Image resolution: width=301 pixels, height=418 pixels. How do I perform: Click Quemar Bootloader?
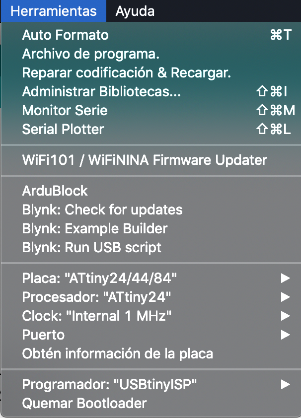click(x=151, y=403)
